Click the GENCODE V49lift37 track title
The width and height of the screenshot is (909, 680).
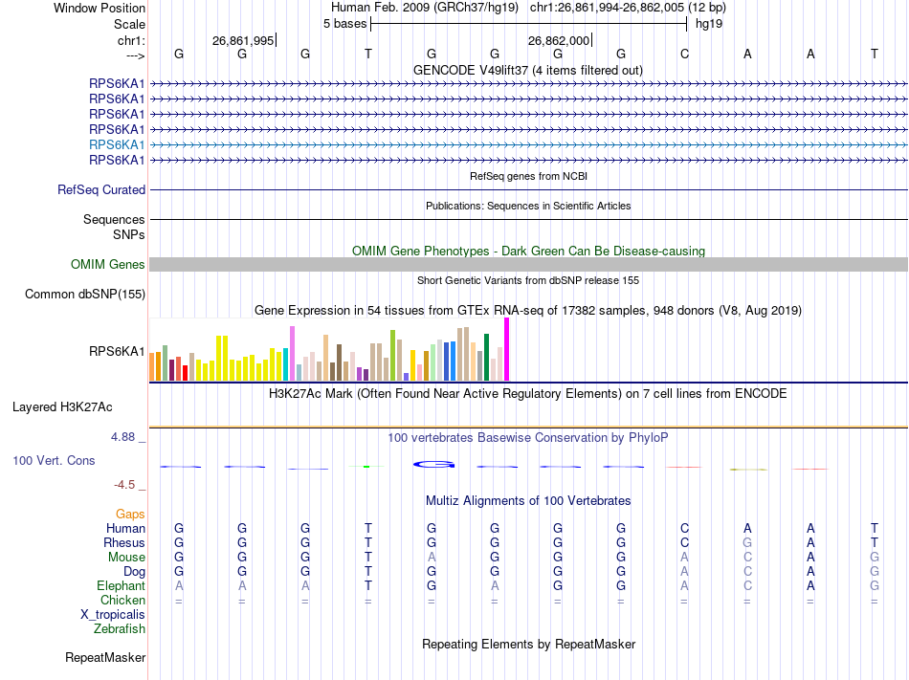(527, 70)
